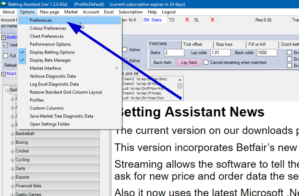Open Profiles from Options menu
Screen dimensions: 299x196
[70, 100]
